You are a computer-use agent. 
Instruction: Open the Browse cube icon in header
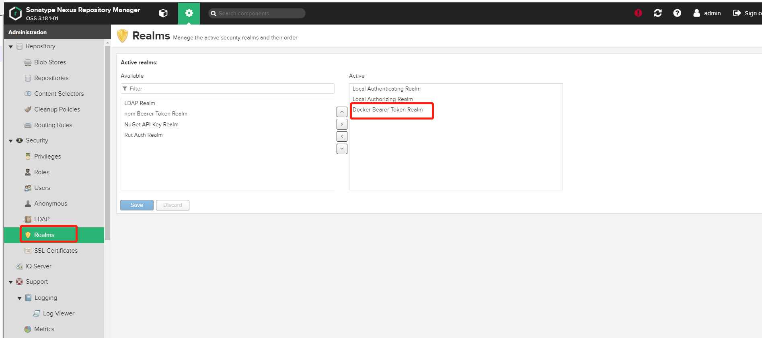(163, 13)
